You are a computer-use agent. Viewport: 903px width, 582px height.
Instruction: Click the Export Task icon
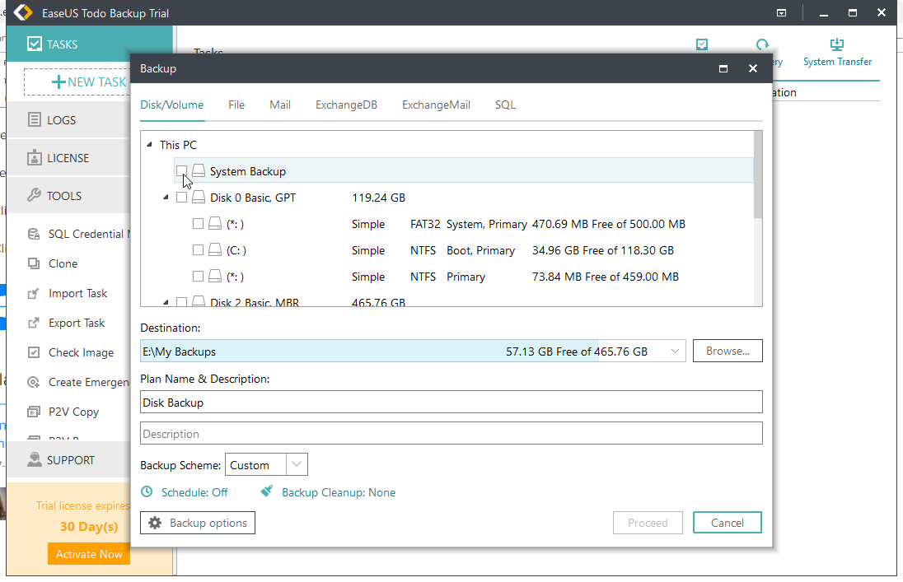tap(34, 323)
